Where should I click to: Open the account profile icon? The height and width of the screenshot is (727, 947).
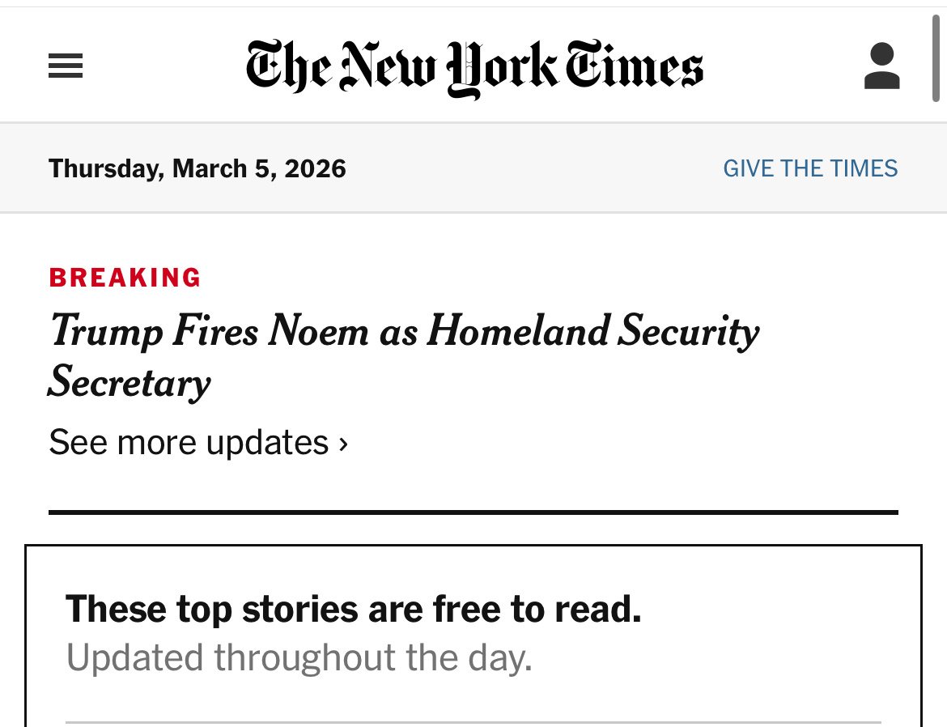(x=881, y=66)
